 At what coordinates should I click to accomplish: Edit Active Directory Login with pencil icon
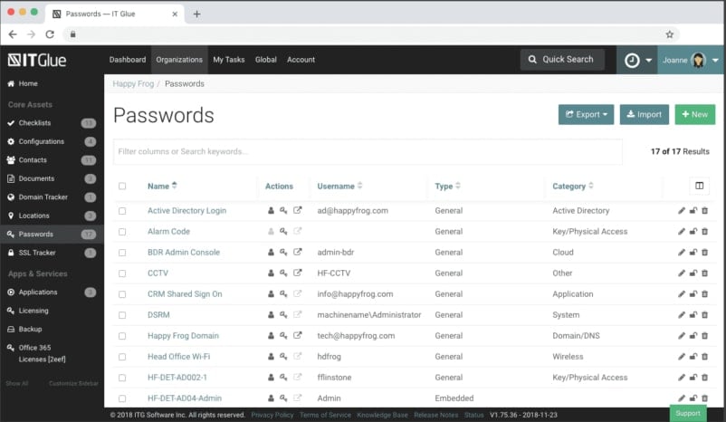[682, 211]
